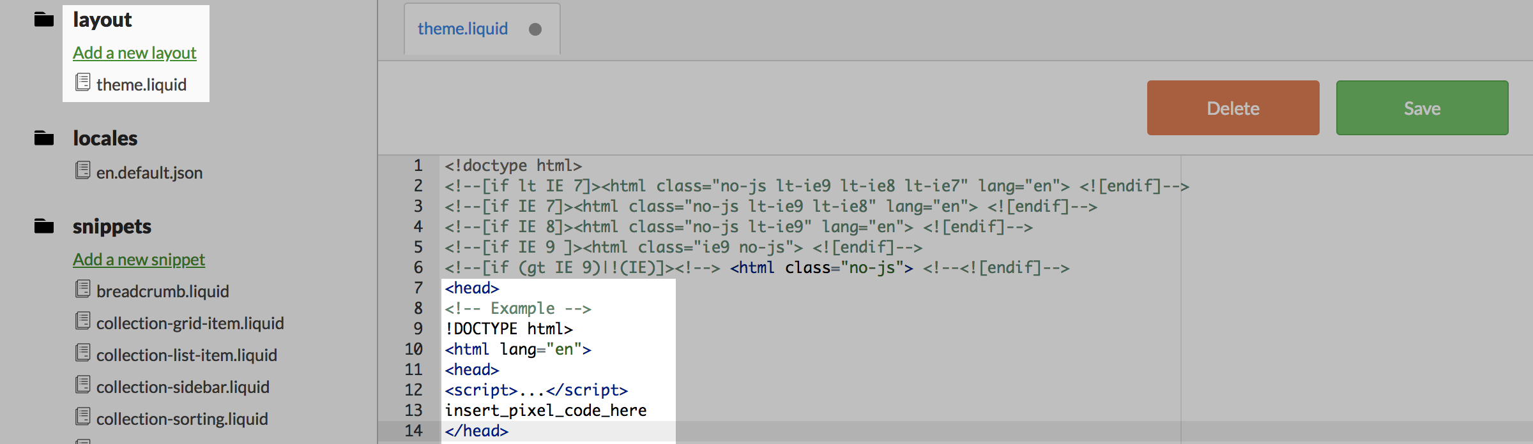Click the line 5 'if IE 9' conditional comment
Viewport: 1533px width, 444px height.
683,247
